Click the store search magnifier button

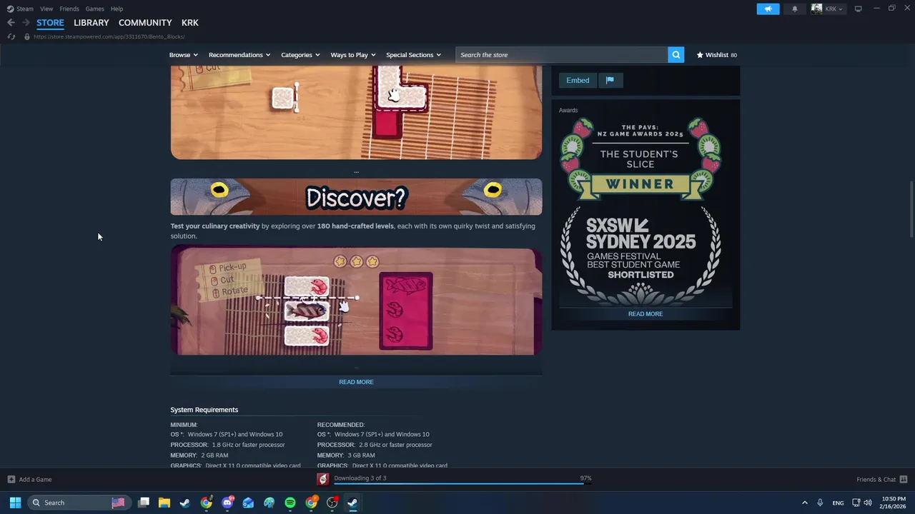click(676, 55)
